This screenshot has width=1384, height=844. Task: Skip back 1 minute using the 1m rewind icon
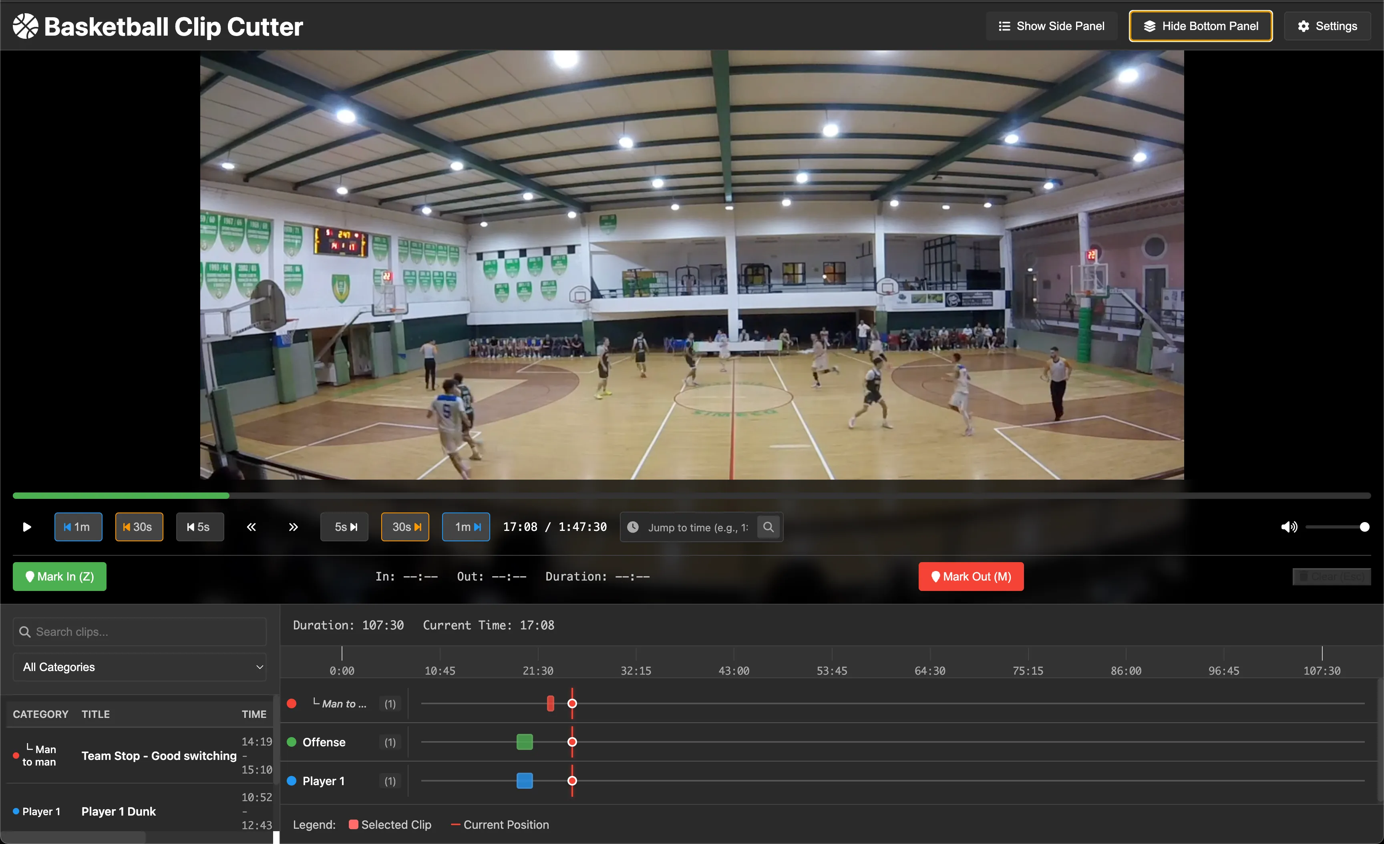click(x=78, y=527)
